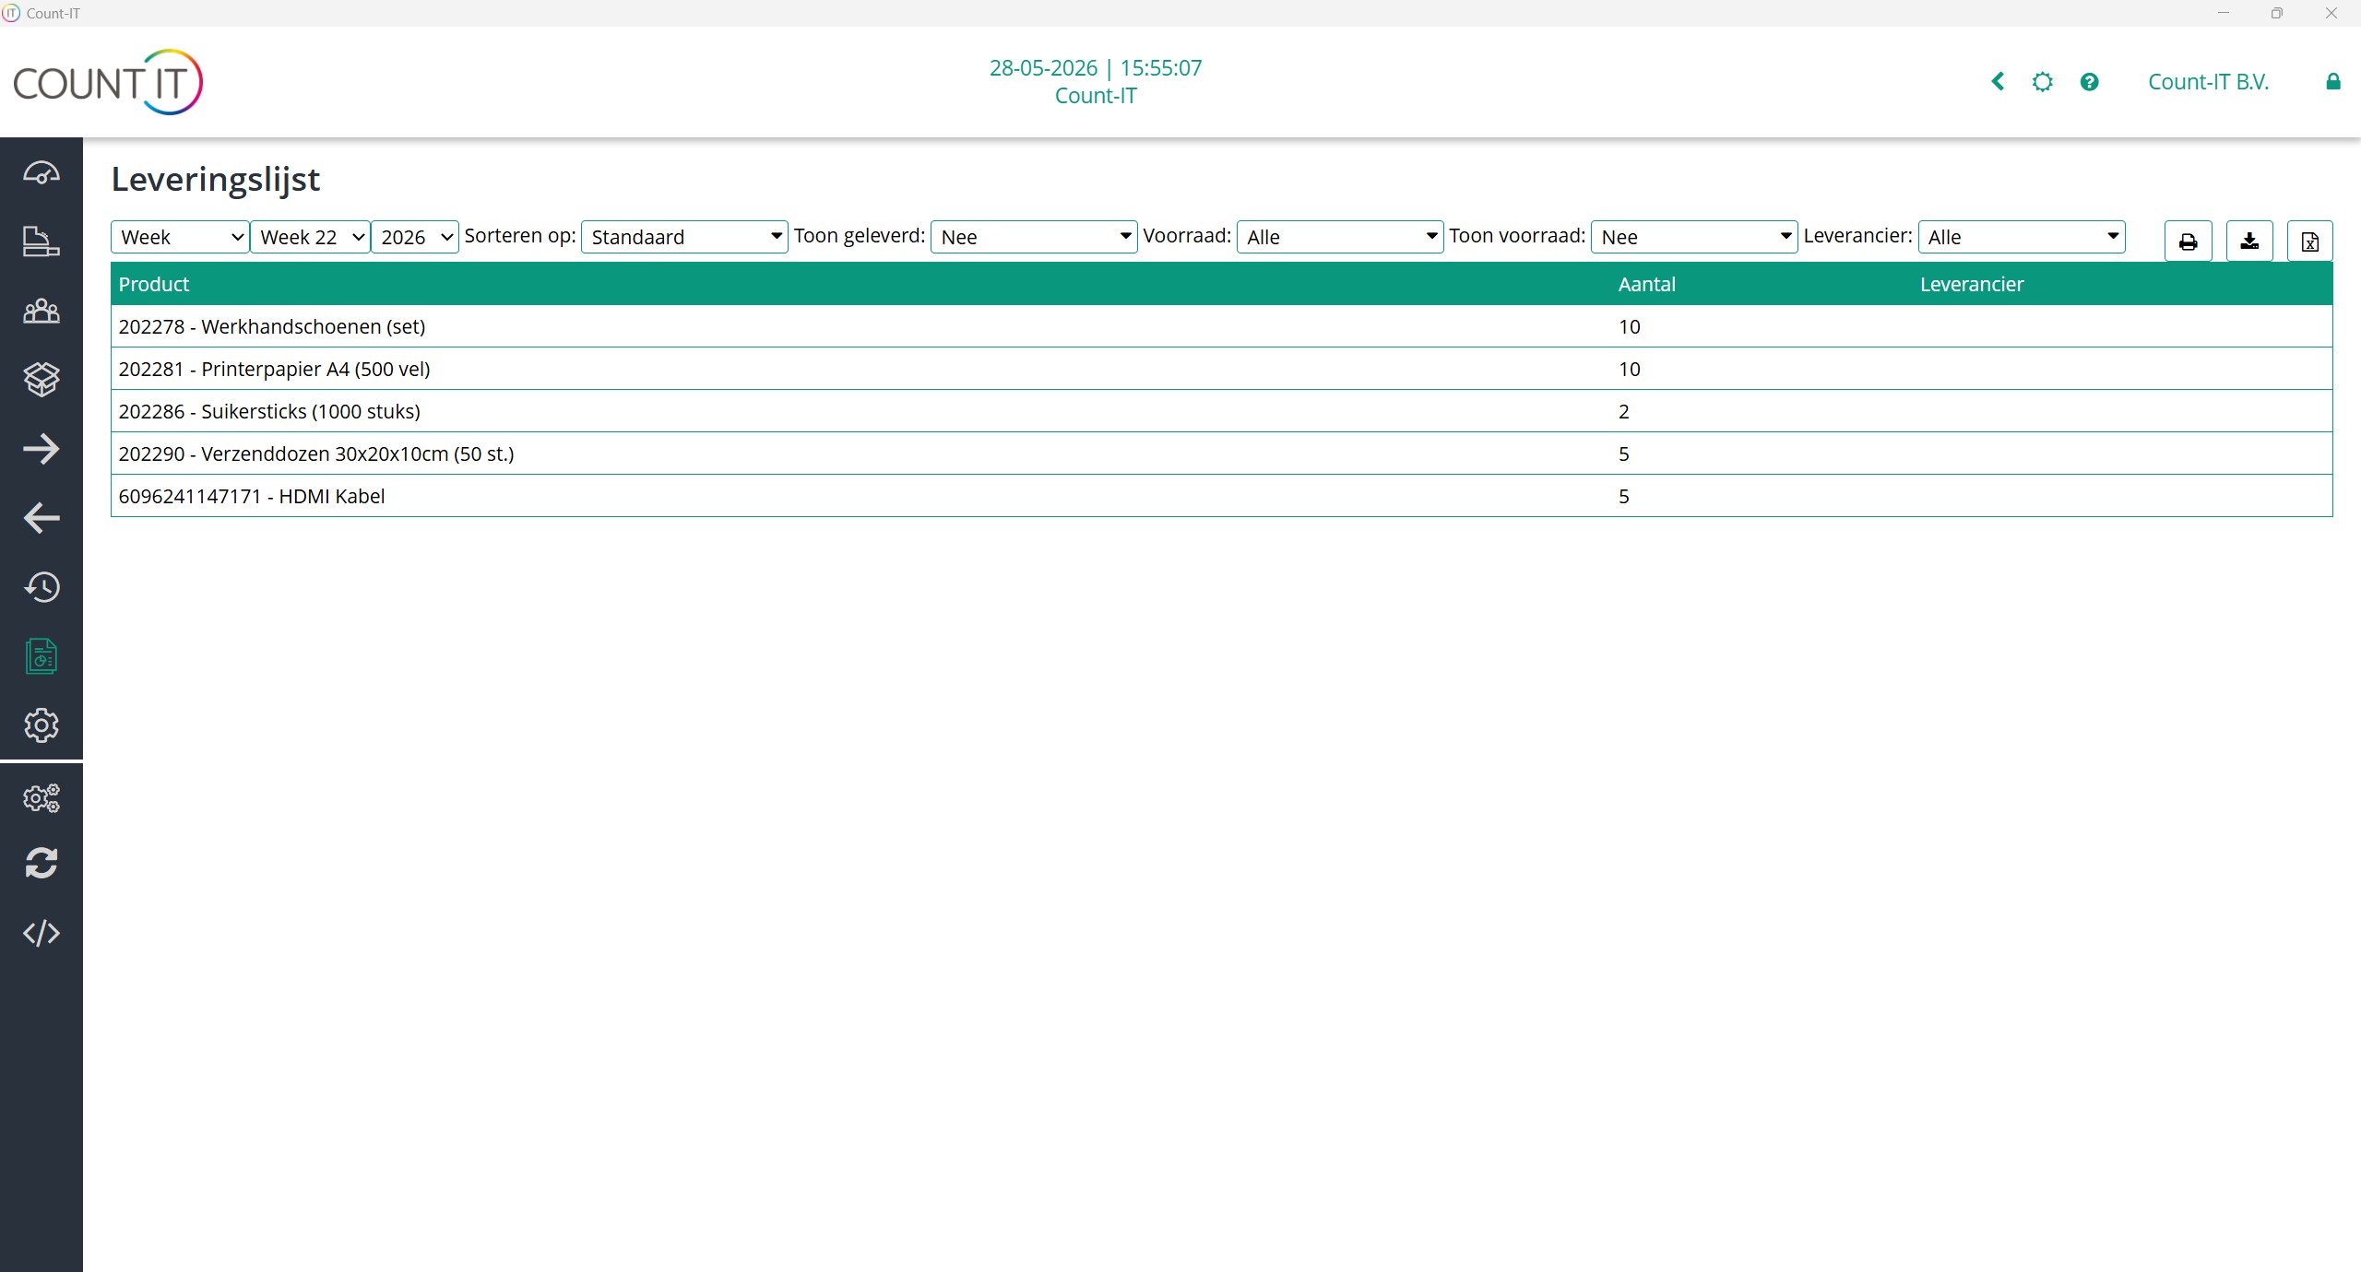This screenshot has height=1272, width=2361.
Task: Click the Count-IT B.V. account name
Action: click(2208, 82)
